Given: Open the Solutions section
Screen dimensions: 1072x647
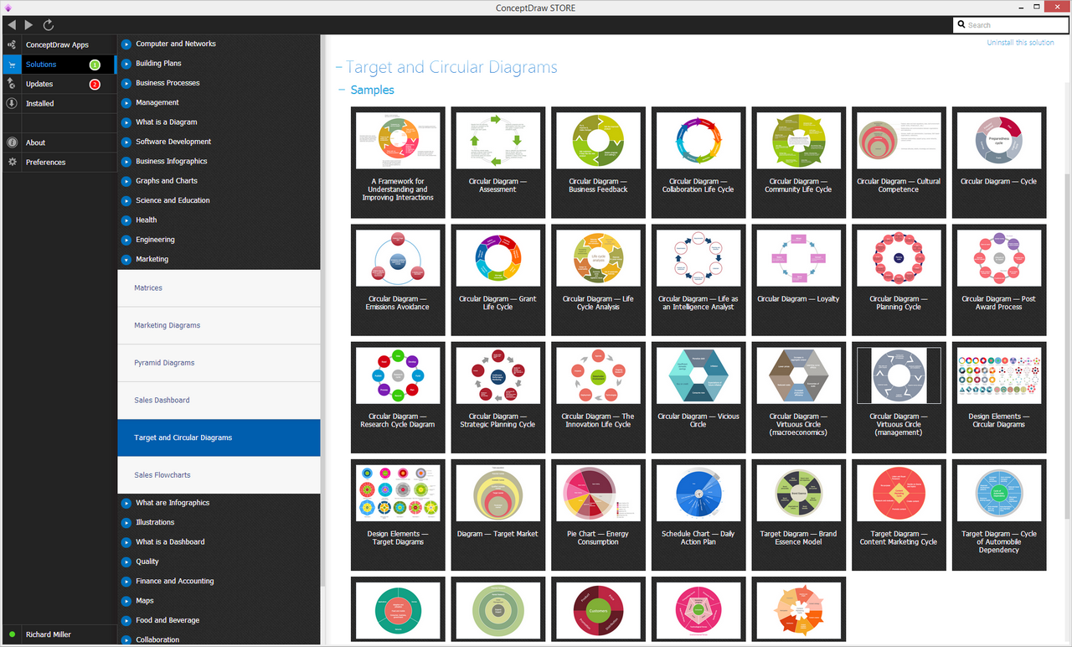Looking at the screenshot, I should point(59,65).
